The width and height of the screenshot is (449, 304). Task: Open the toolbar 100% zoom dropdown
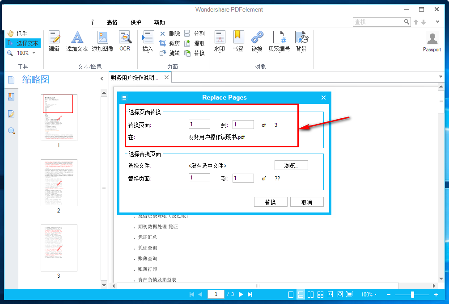click(x=34, y=53)
